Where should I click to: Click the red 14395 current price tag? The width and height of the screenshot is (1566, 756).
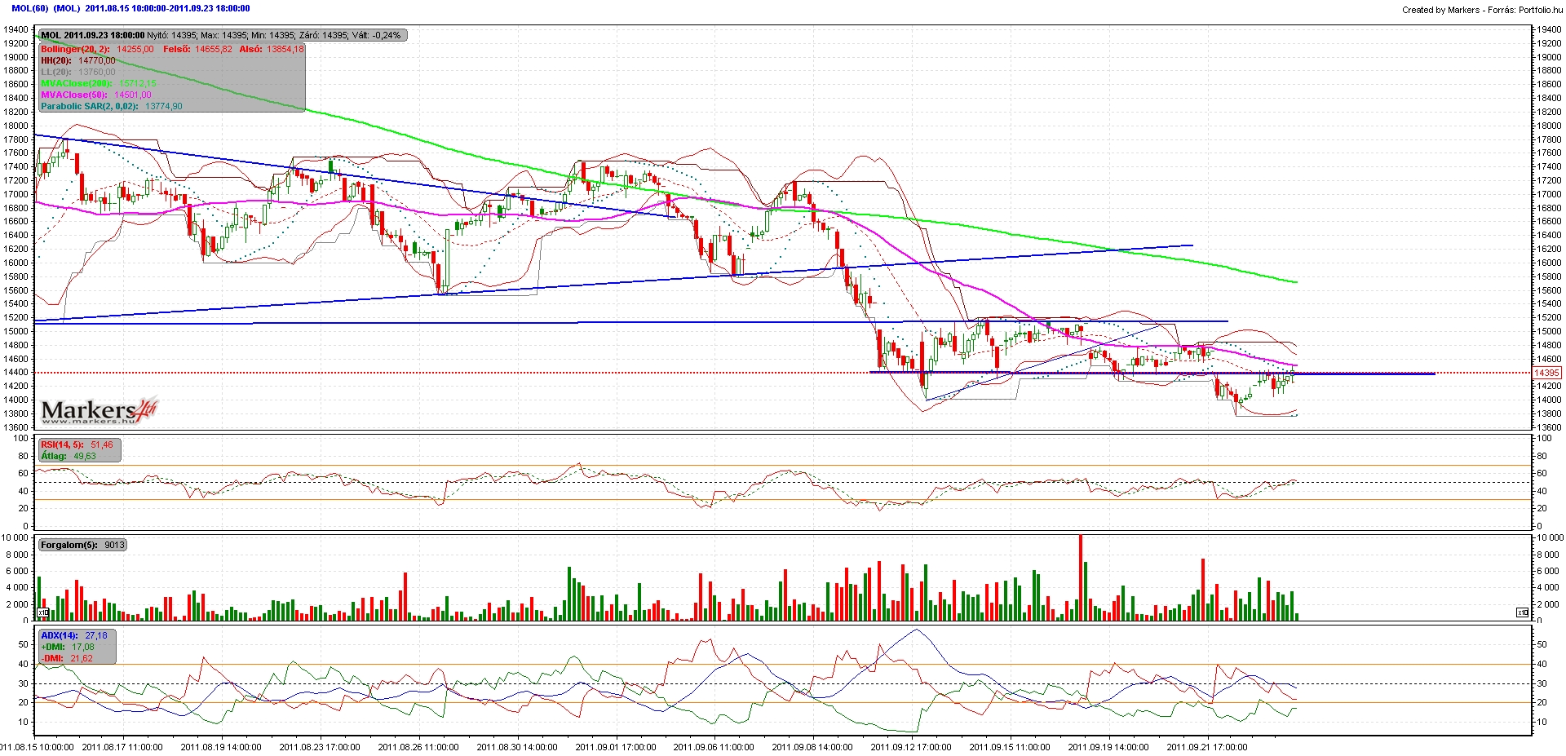[x=1546, y=373]
